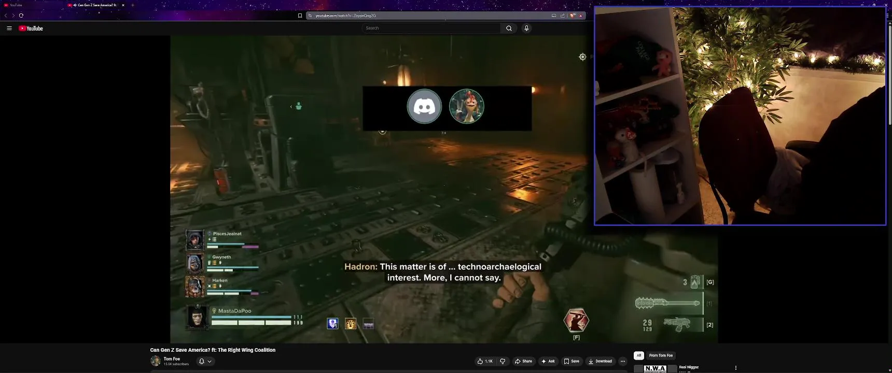Open a new browser tab

(133, 5)
